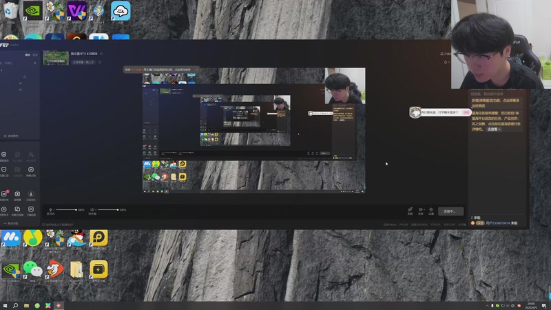Click the webcam overlay in the top-right corner

pyautogui.click(x=501, y=44)
